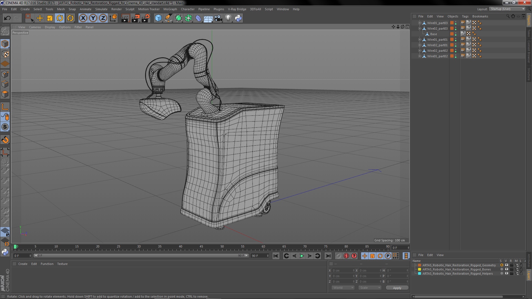Click the Render to Picture Viewer icon
The image size is (532, 299).
135,18
